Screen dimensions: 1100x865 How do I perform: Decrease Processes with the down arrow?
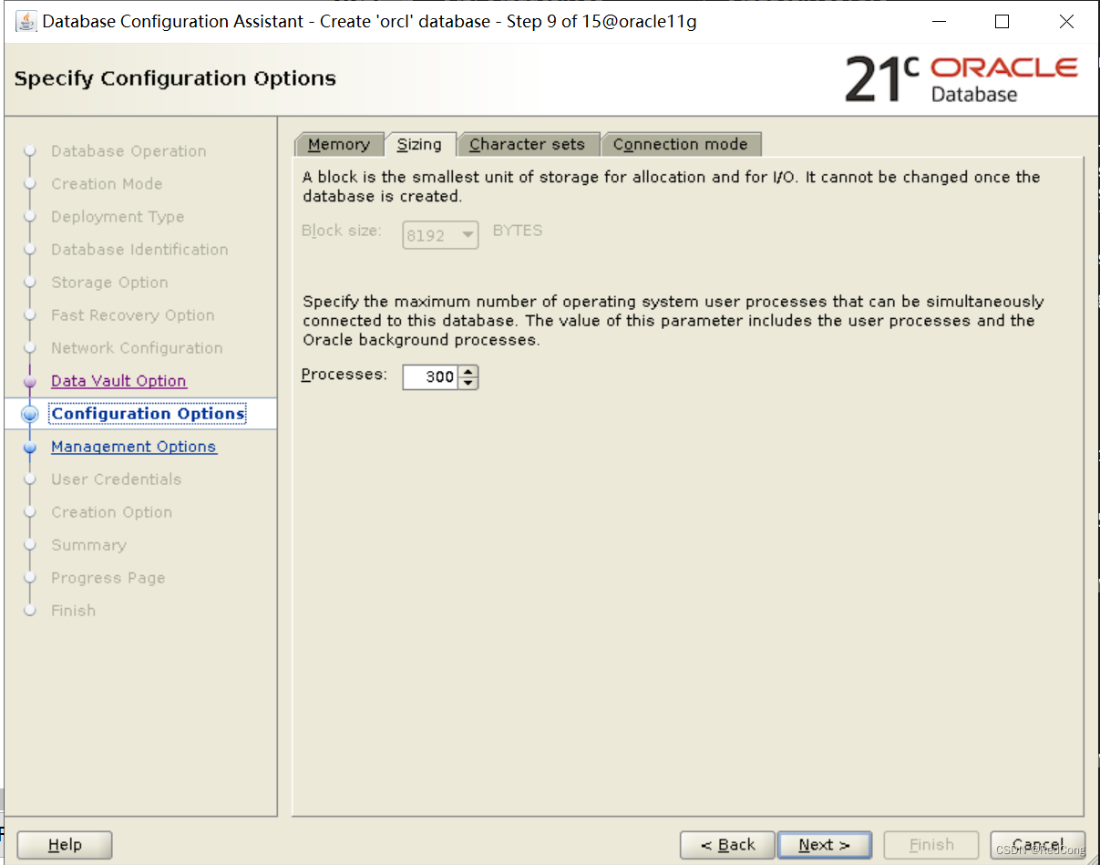coord(468,383)
